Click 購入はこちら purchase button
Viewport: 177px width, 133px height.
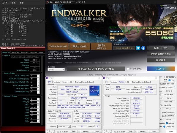pos(80,46)
